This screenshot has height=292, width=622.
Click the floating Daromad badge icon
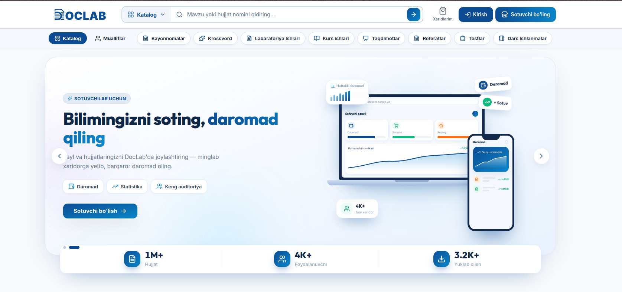tap(483, 85)
